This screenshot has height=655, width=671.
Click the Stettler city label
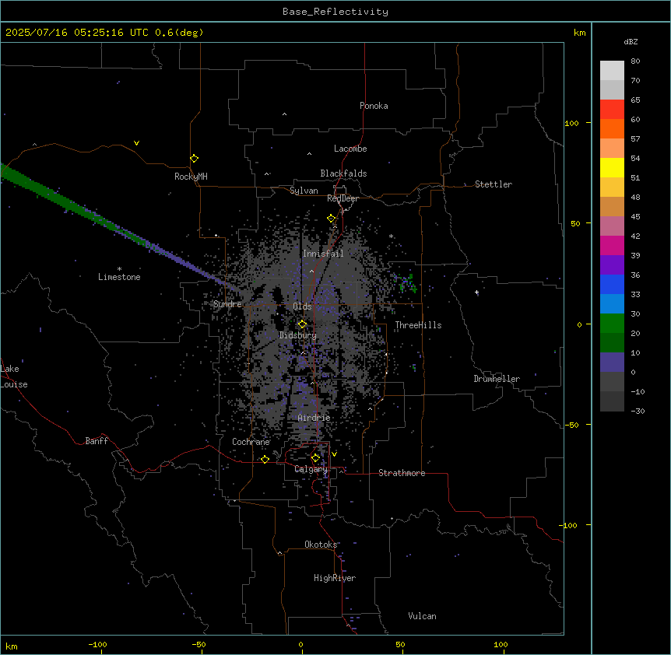(494, 184)
